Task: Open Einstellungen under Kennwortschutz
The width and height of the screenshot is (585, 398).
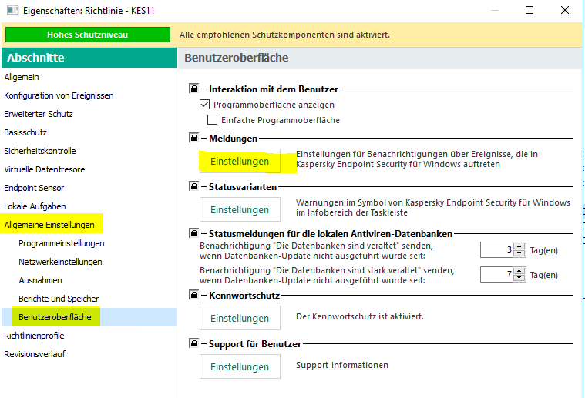Action: (240, 318)
